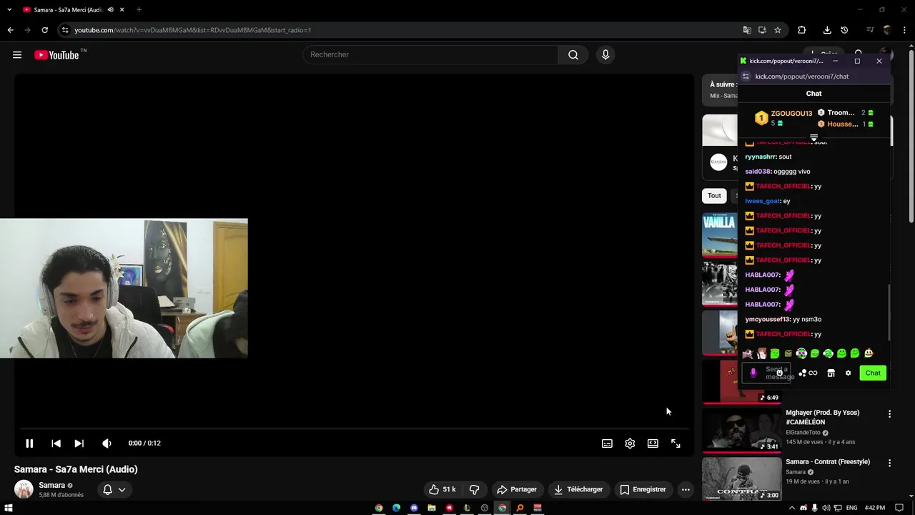The width and height of the screenshot is (915, 515).
Task: Bookmark this page with the star
Action: (x=778, y=30)
